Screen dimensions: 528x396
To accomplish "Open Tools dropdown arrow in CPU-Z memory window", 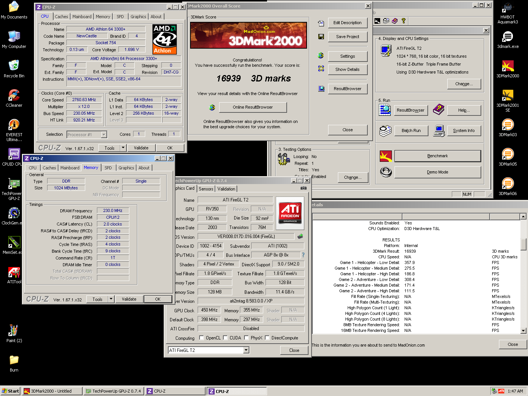I will (x=111, y=299).
